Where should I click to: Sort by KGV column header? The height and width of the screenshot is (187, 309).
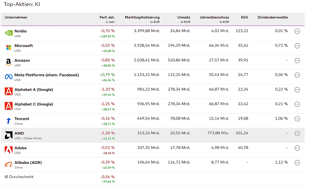click(x=244, y=17)
